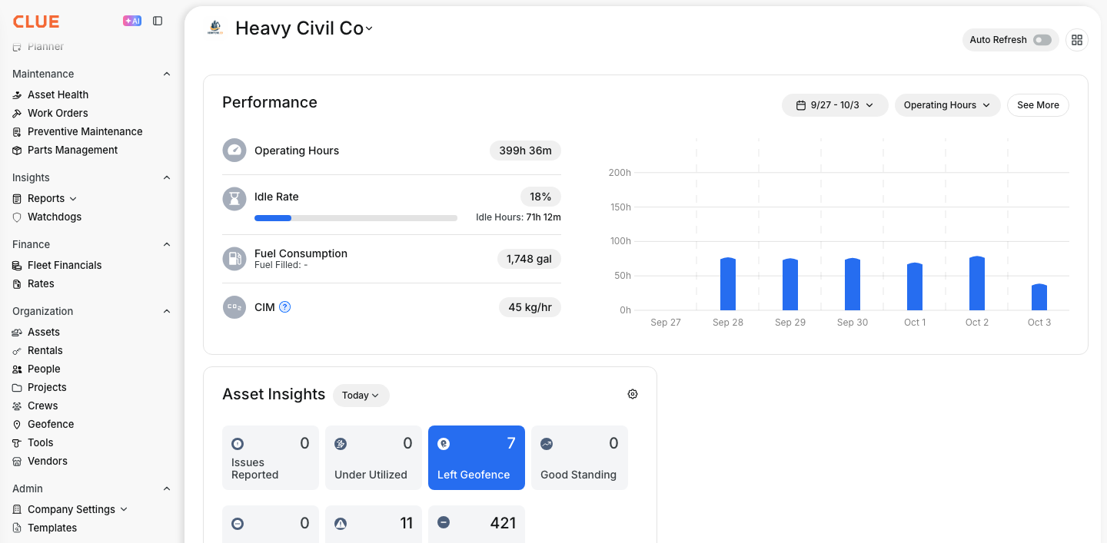Viewport: 1107px width, 543px height.
Task: Open the Heavy Civil Co company dropdown
Action: tap(304, 28)
